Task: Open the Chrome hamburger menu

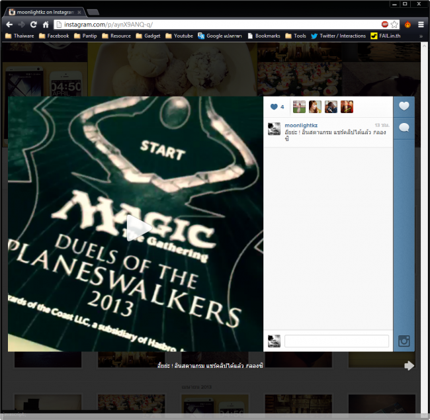Action: point(421,24)
